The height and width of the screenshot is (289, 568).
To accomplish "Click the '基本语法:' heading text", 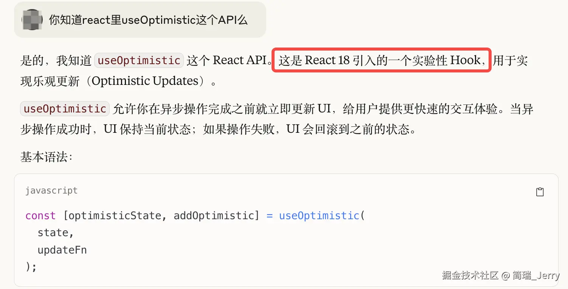I will 46,157.
